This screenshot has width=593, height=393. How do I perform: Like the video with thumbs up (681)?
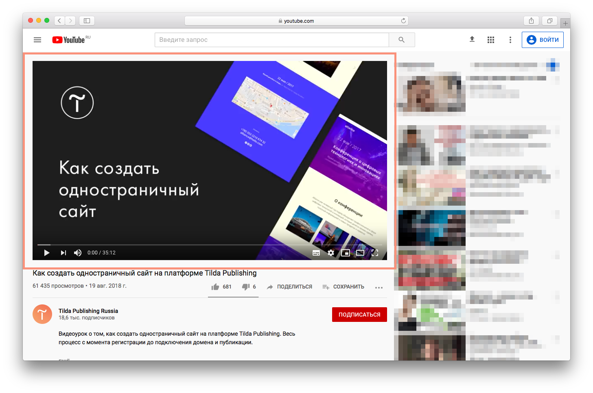pyautogui.click(x=221, y=287)
